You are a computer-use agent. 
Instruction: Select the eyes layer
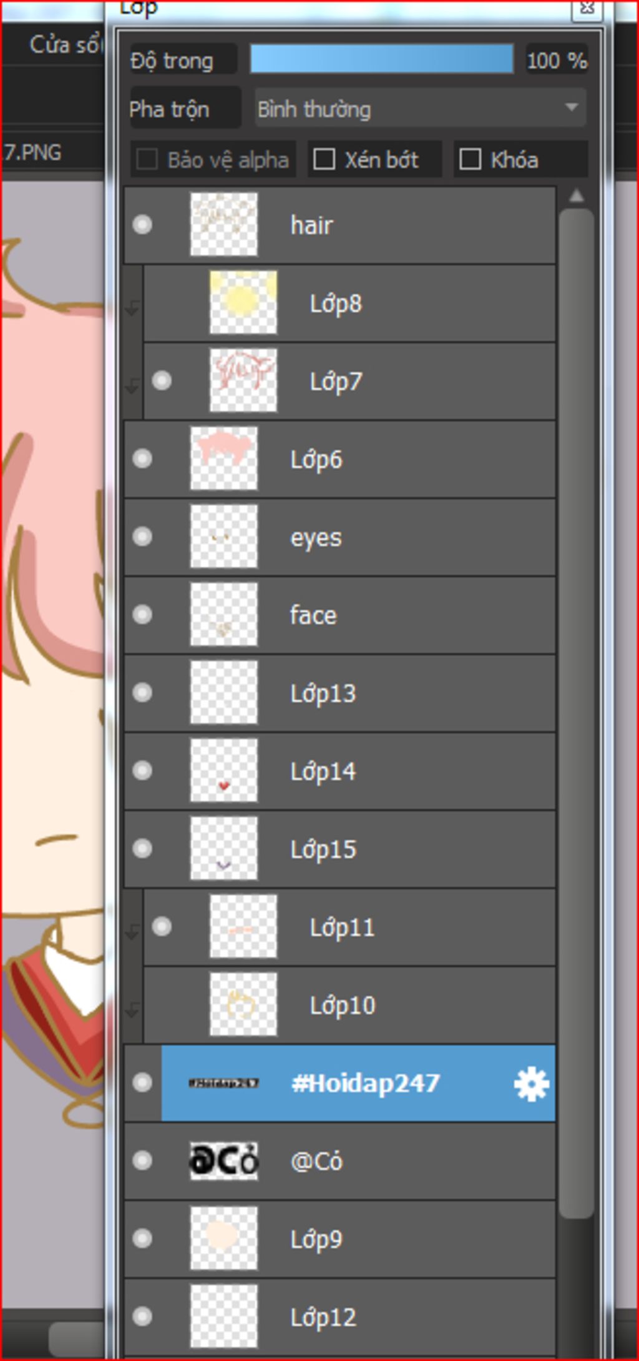coord(340,537)
